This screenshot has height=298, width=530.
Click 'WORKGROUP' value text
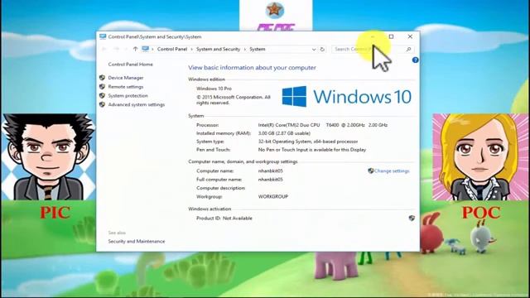(273, 196)
